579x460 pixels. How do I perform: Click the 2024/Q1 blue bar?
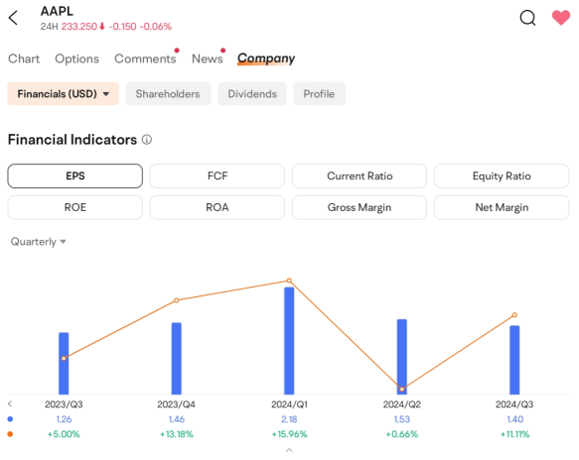click(289, 341)
